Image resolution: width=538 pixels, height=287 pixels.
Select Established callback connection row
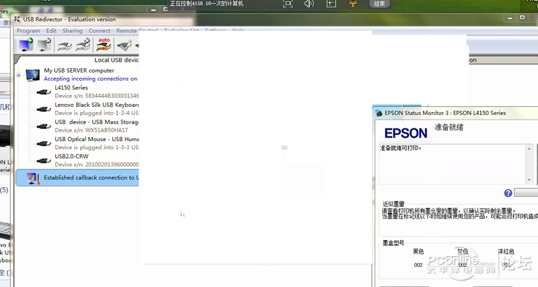coord(77,177)
